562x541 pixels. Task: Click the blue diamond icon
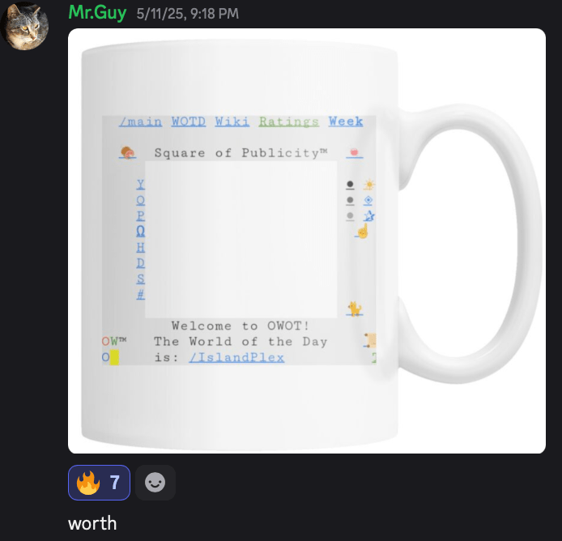coord(368,200)
